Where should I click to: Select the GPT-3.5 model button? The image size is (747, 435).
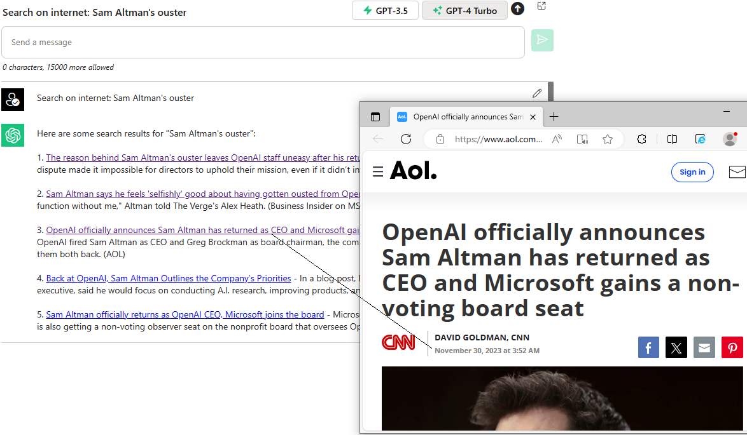point(385,10)
